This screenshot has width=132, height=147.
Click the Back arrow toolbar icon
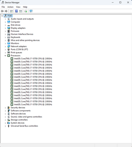[x=2, y=11]
